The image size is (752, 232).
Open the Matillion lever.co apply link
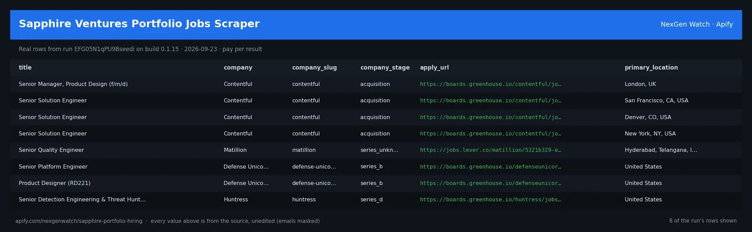click(490, 150)
